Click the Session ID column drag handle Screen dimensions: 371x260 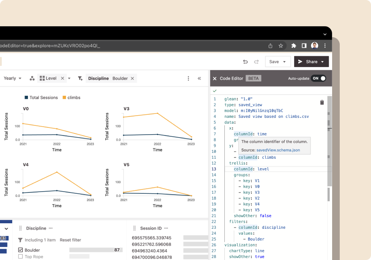tap(134, 228)
